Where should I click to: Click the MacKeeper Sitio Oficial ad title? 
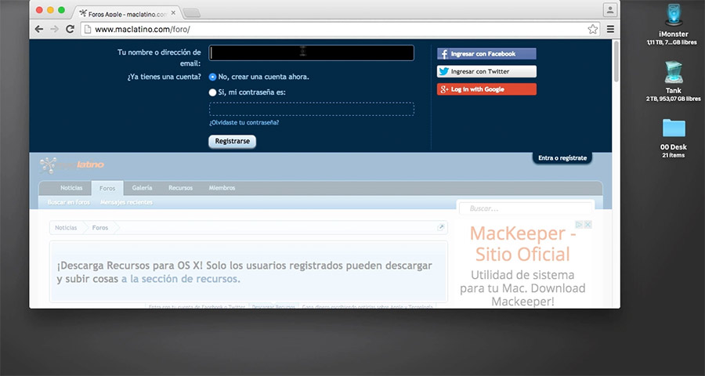click(523, 244)
